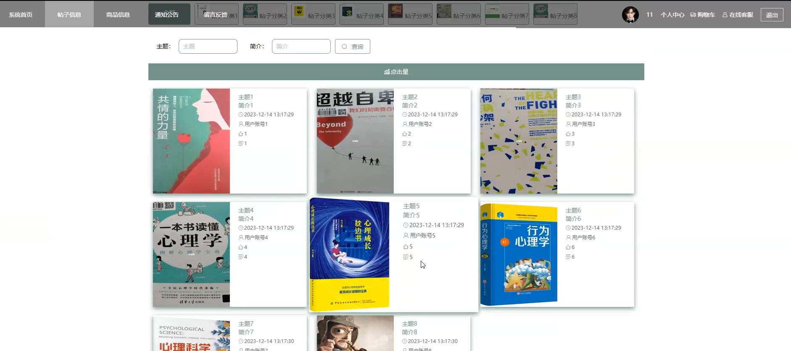Open the 行为心理学 blue cover thumbnail
The image size is (791, 351).
[x=519, y=254]
